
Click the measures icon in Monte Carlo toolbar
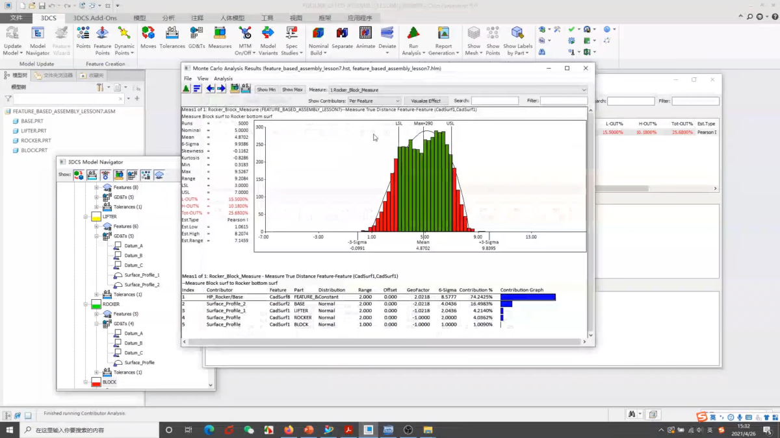click(x=235, y=89)
